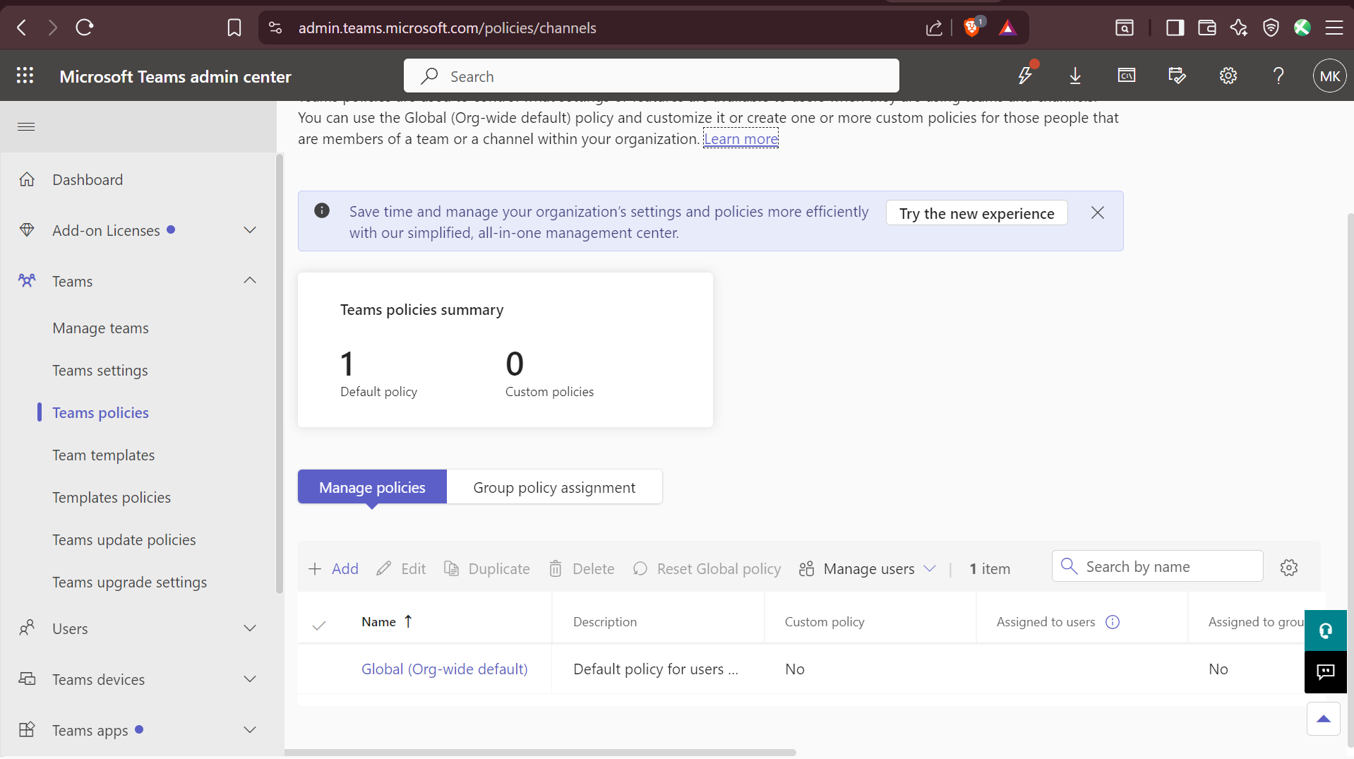Click the 'Default policy for users ...' cell
The width and height of the screenshot is (1354, 759).
point(656,669)
